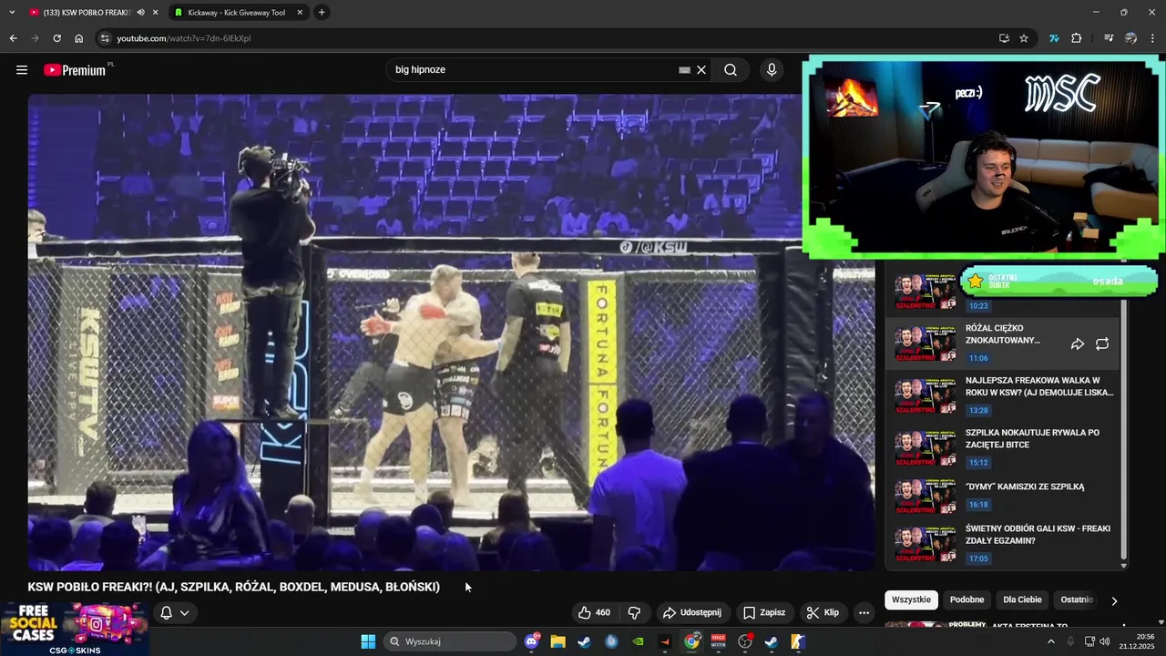Screen dimensions: 1166x656
Task: Open a new browser tab
Action: 322,13
